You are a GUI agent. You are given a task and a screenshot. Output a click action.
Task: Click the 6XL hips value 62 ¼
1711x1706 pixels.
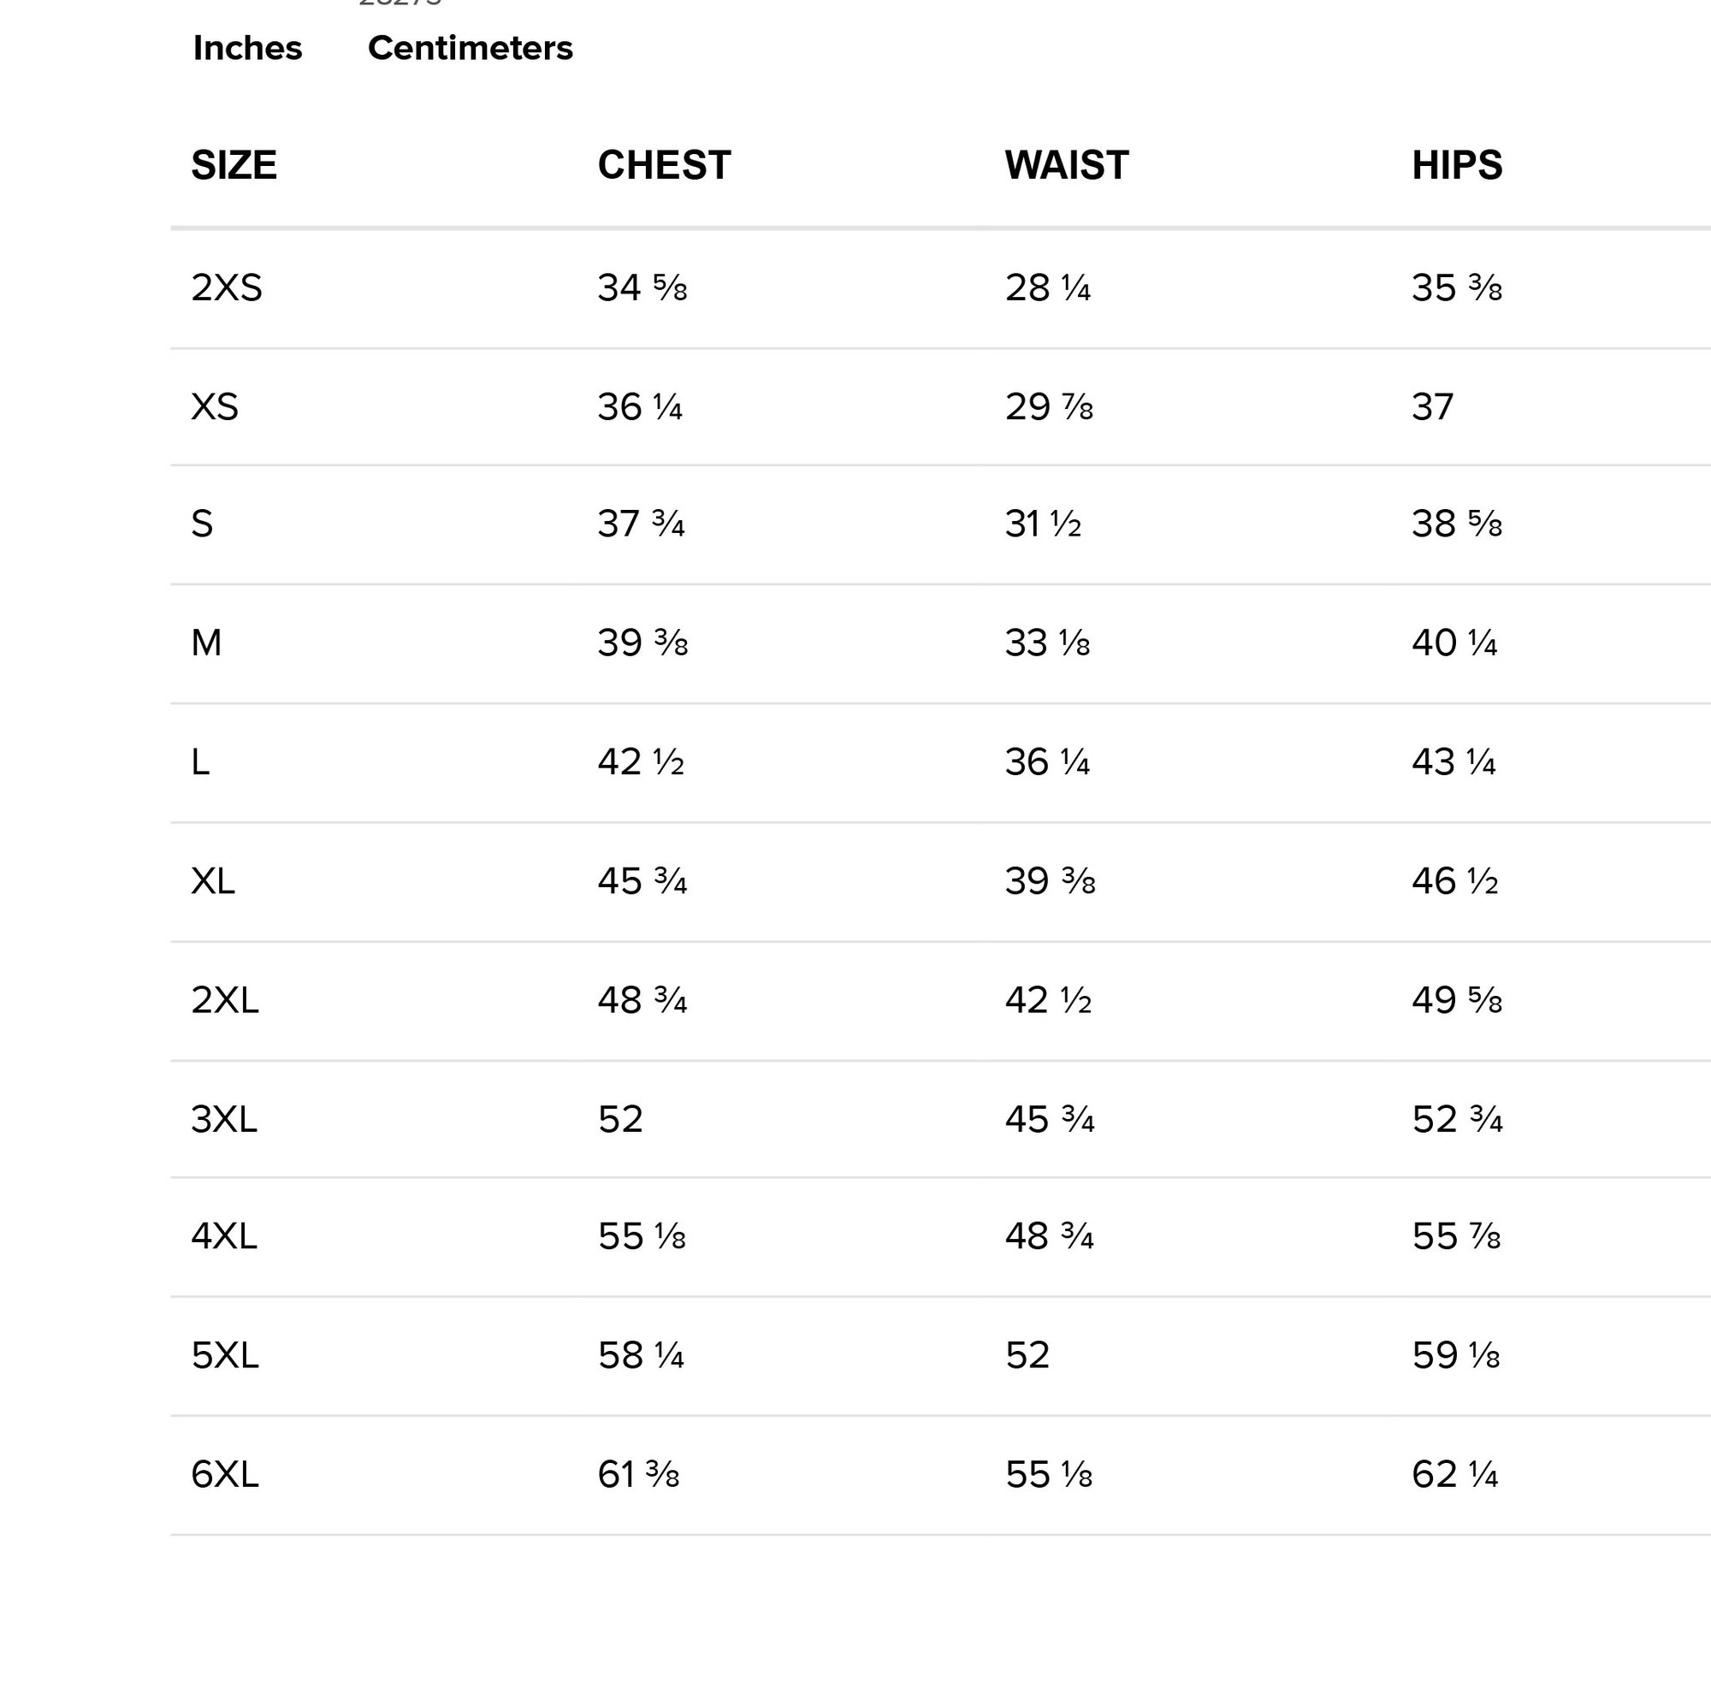click(1453, 1475)
